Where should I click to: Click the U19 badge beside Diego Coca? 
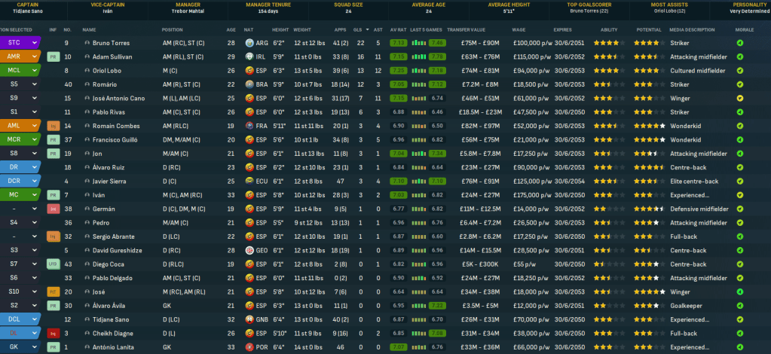(x=54, y=264)
